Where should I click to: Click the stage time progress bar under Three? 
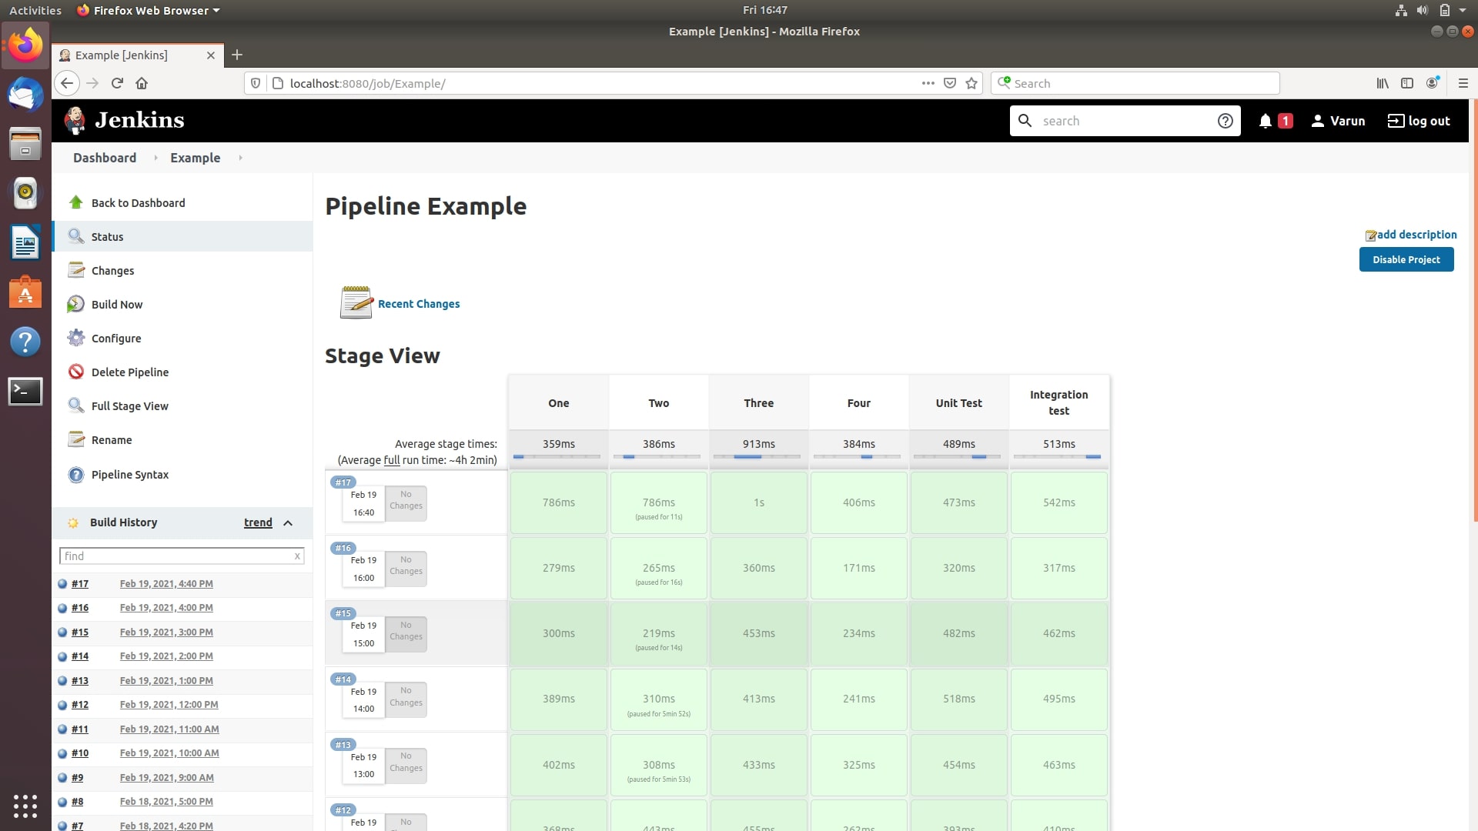[758, 456]
